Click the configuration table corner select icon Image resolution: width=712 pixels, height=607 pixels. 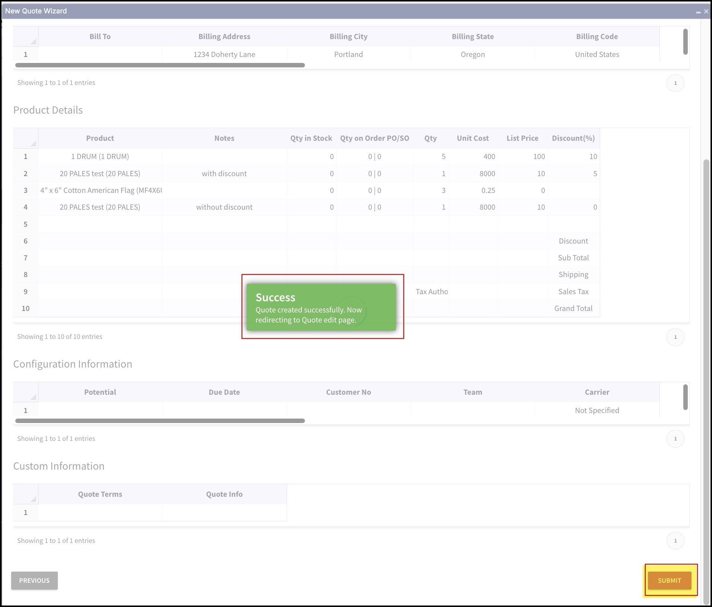pyautogui.click(x=33, y=397)
